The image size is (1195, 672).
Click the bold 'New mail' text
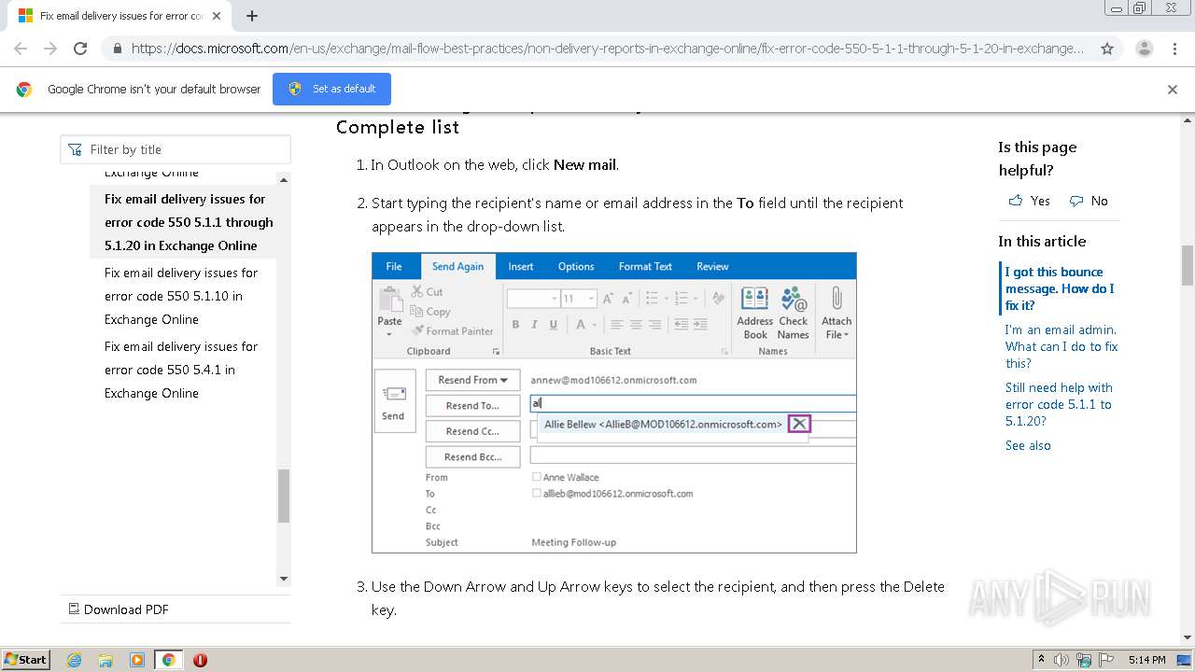[x=584, y=164]
